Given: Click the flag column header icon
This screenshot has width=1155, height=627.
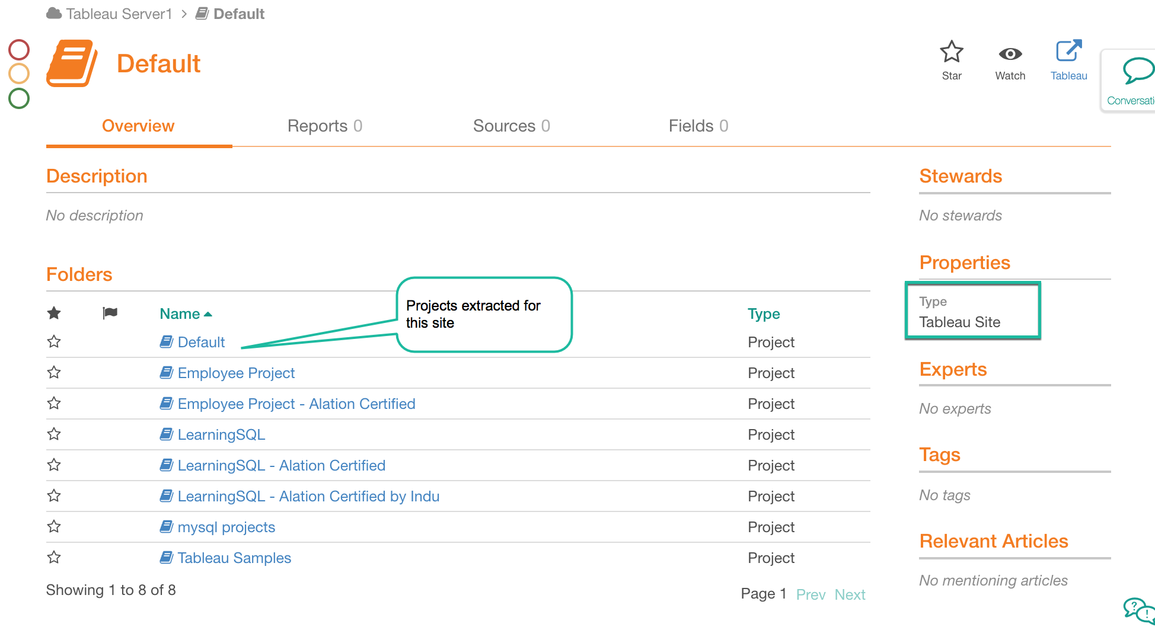Looking at the screenshot, I should click(x=110, y=313).
